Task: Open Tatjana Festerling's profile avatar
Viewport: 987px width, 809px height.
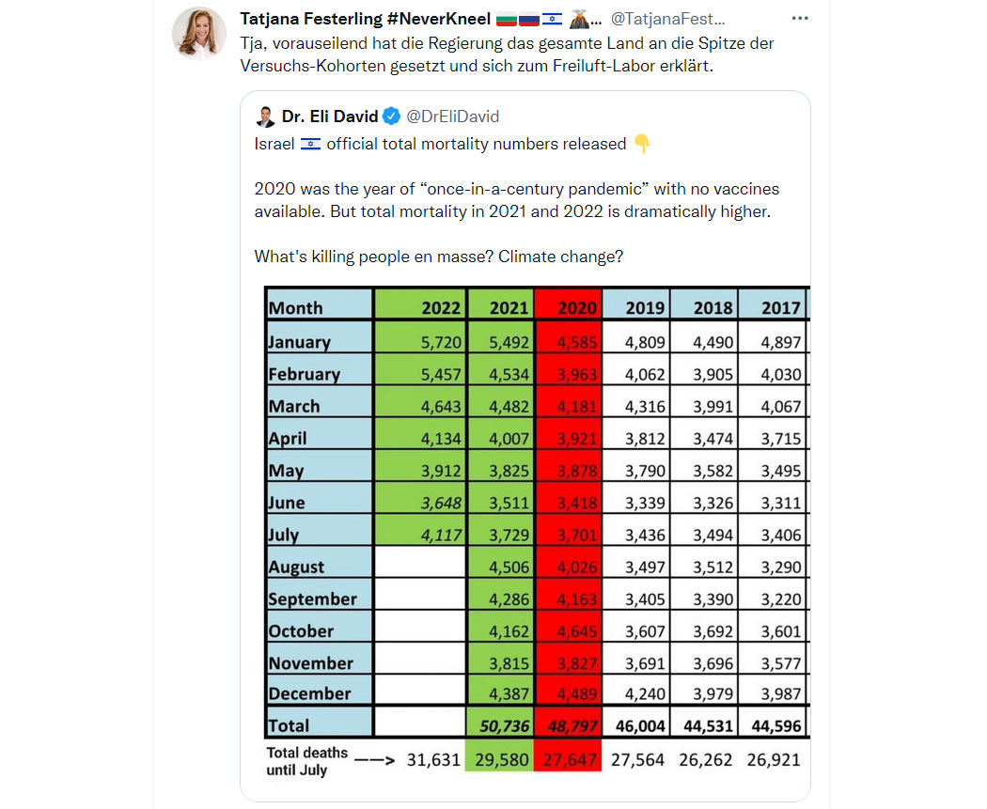Action: pos(199,33)
